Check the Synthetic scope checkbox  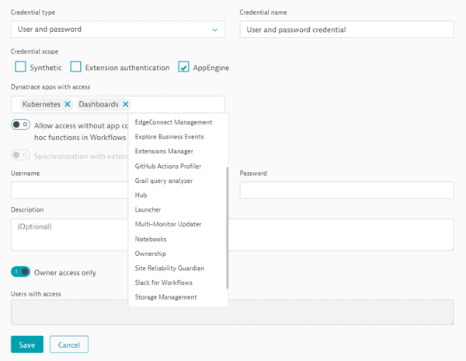click(x=20, y=67)
